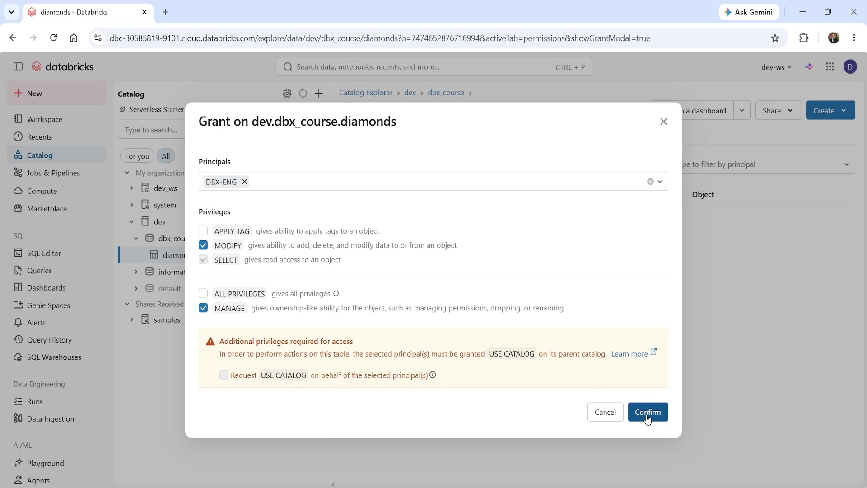Go to Catalog Explorer breadcrumb

pyautogui.click(x=365, y=93)
